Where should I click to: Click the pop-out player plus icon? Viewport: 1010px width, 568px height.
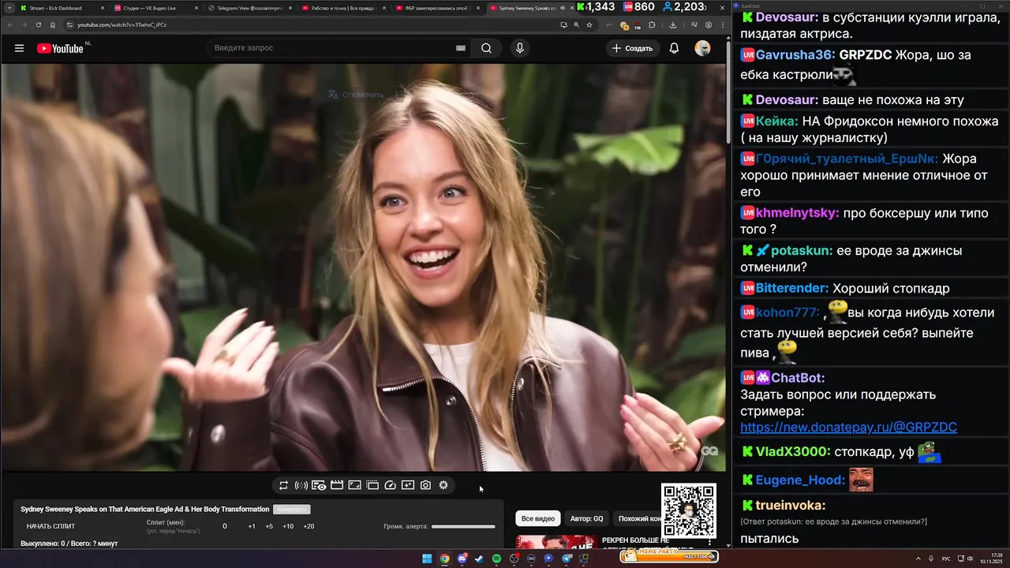point(408,485)
